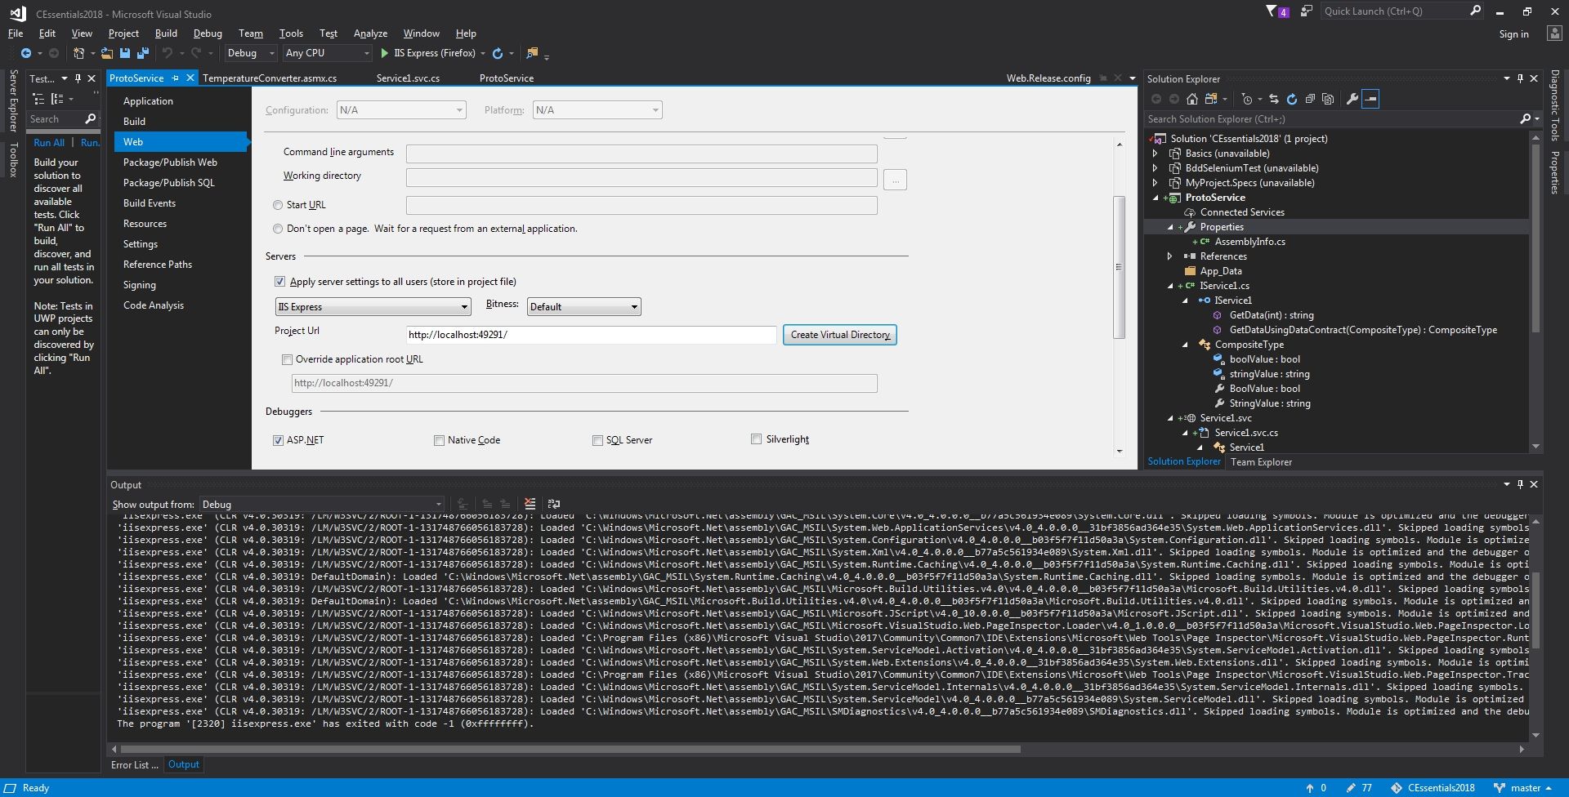
Task: Switch to TemperatureConverter.asmx.cs tab
Action: (270, 78)
